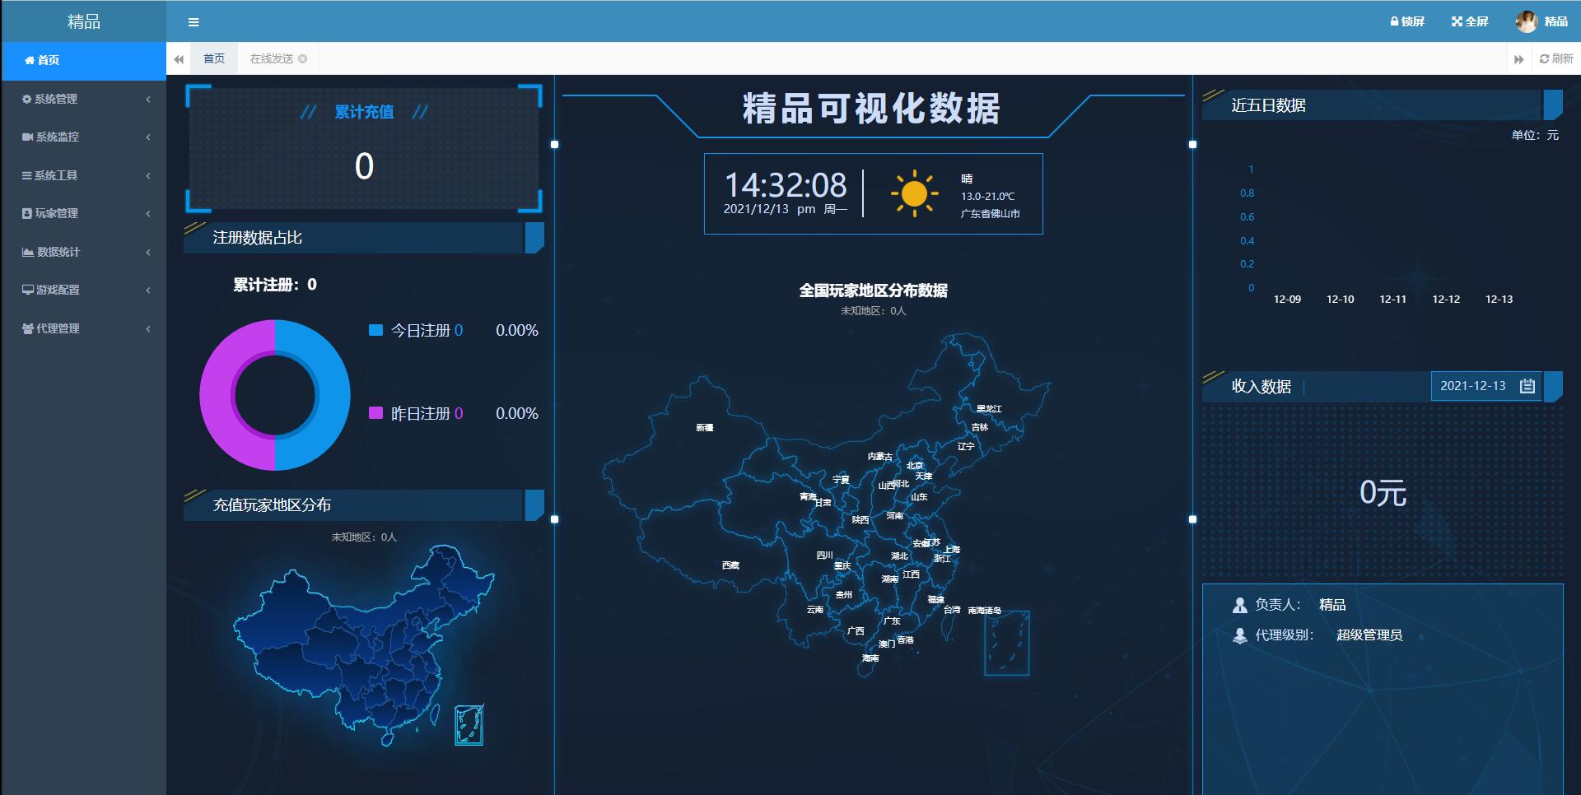Screen dimensions: 1581x795
Task: Click the right double-arrow tab scroller
Action: pos(1518,58)
